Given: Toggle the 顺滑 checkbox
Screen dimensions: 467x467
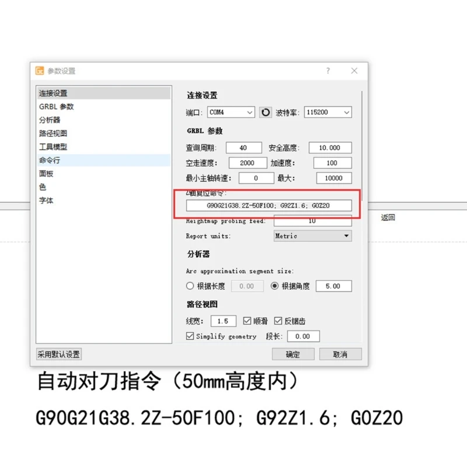Looking at the screenshot, I should point(247,320).
